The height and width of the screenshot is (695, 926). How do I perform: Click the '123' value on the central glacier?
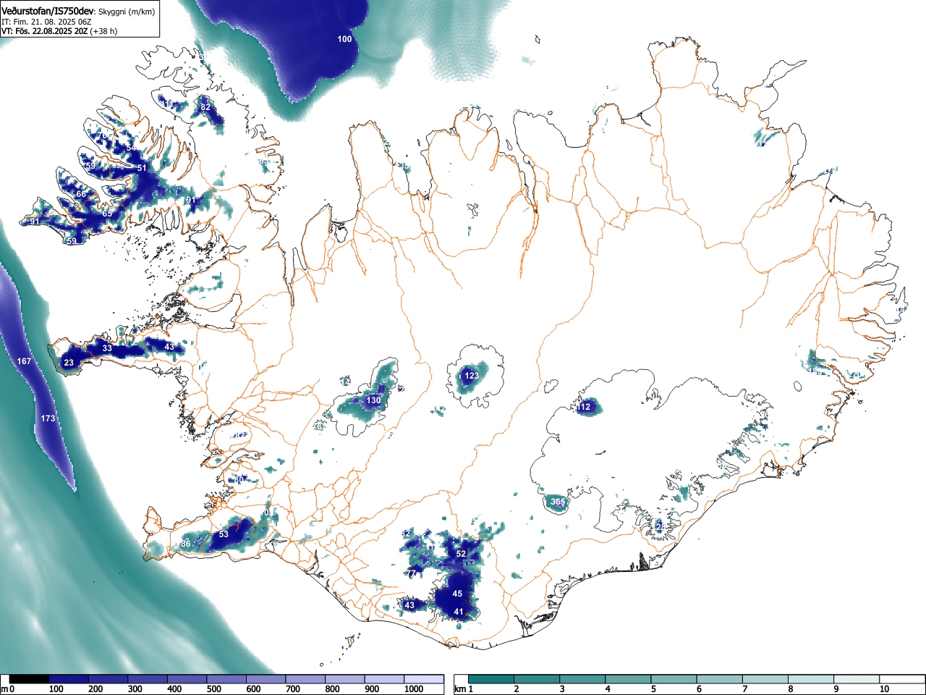coord(472,376)
